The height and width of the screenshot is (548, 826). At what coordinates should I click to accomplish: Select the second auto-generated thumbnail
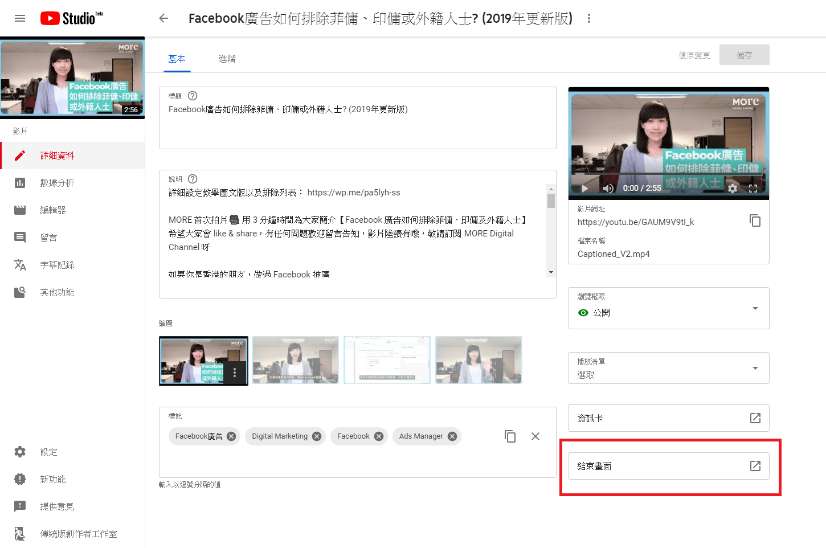coord(295,359)
